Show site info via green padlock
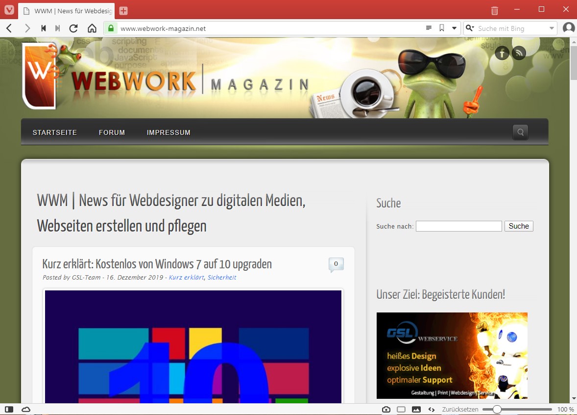The image size is (577, 415). point(111,28)
